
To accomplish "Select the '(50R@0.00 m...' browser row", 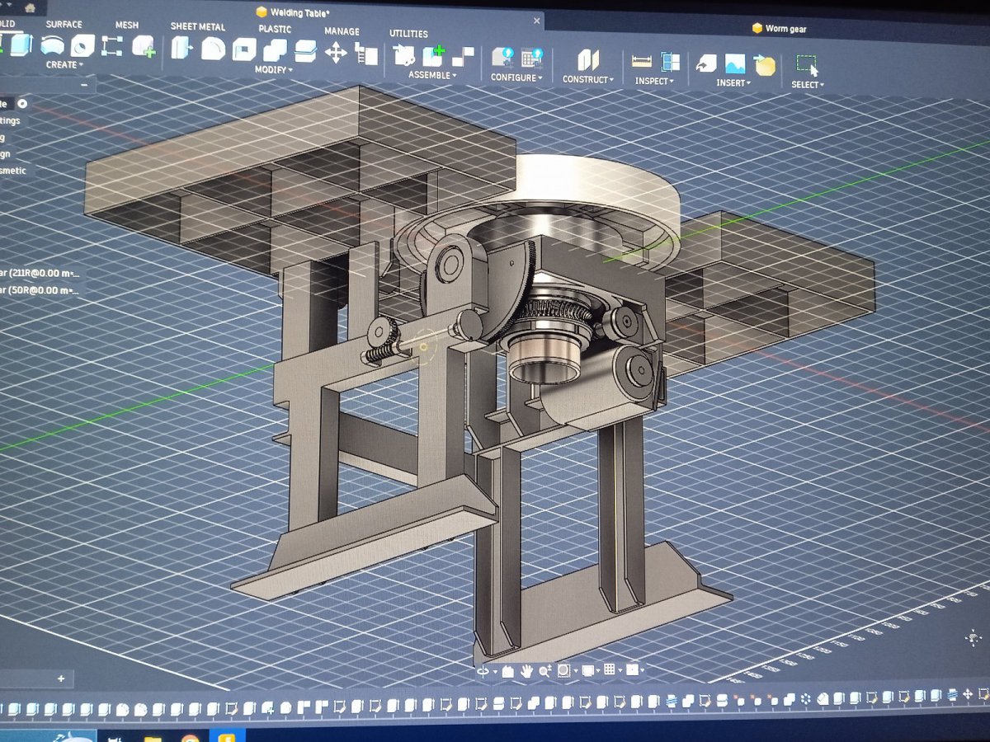I will pos(40,291).
